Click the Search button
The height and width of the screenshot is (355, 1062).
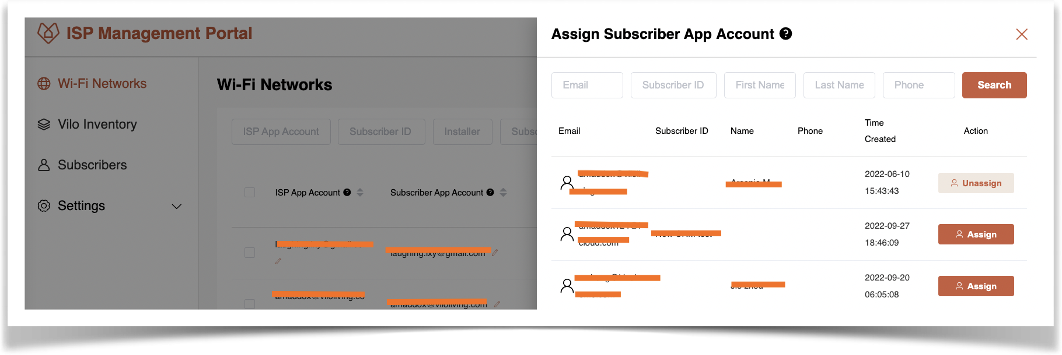point(994,85)
